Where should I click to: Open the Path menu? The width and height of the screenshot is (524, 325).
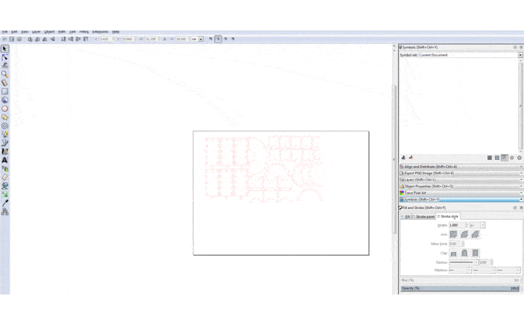coord(62,32)
